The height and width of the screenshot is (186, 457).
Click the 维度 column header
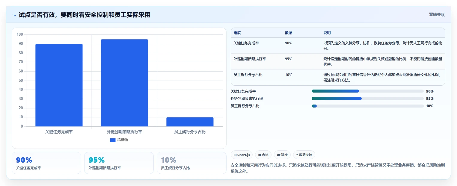(237, 33)
